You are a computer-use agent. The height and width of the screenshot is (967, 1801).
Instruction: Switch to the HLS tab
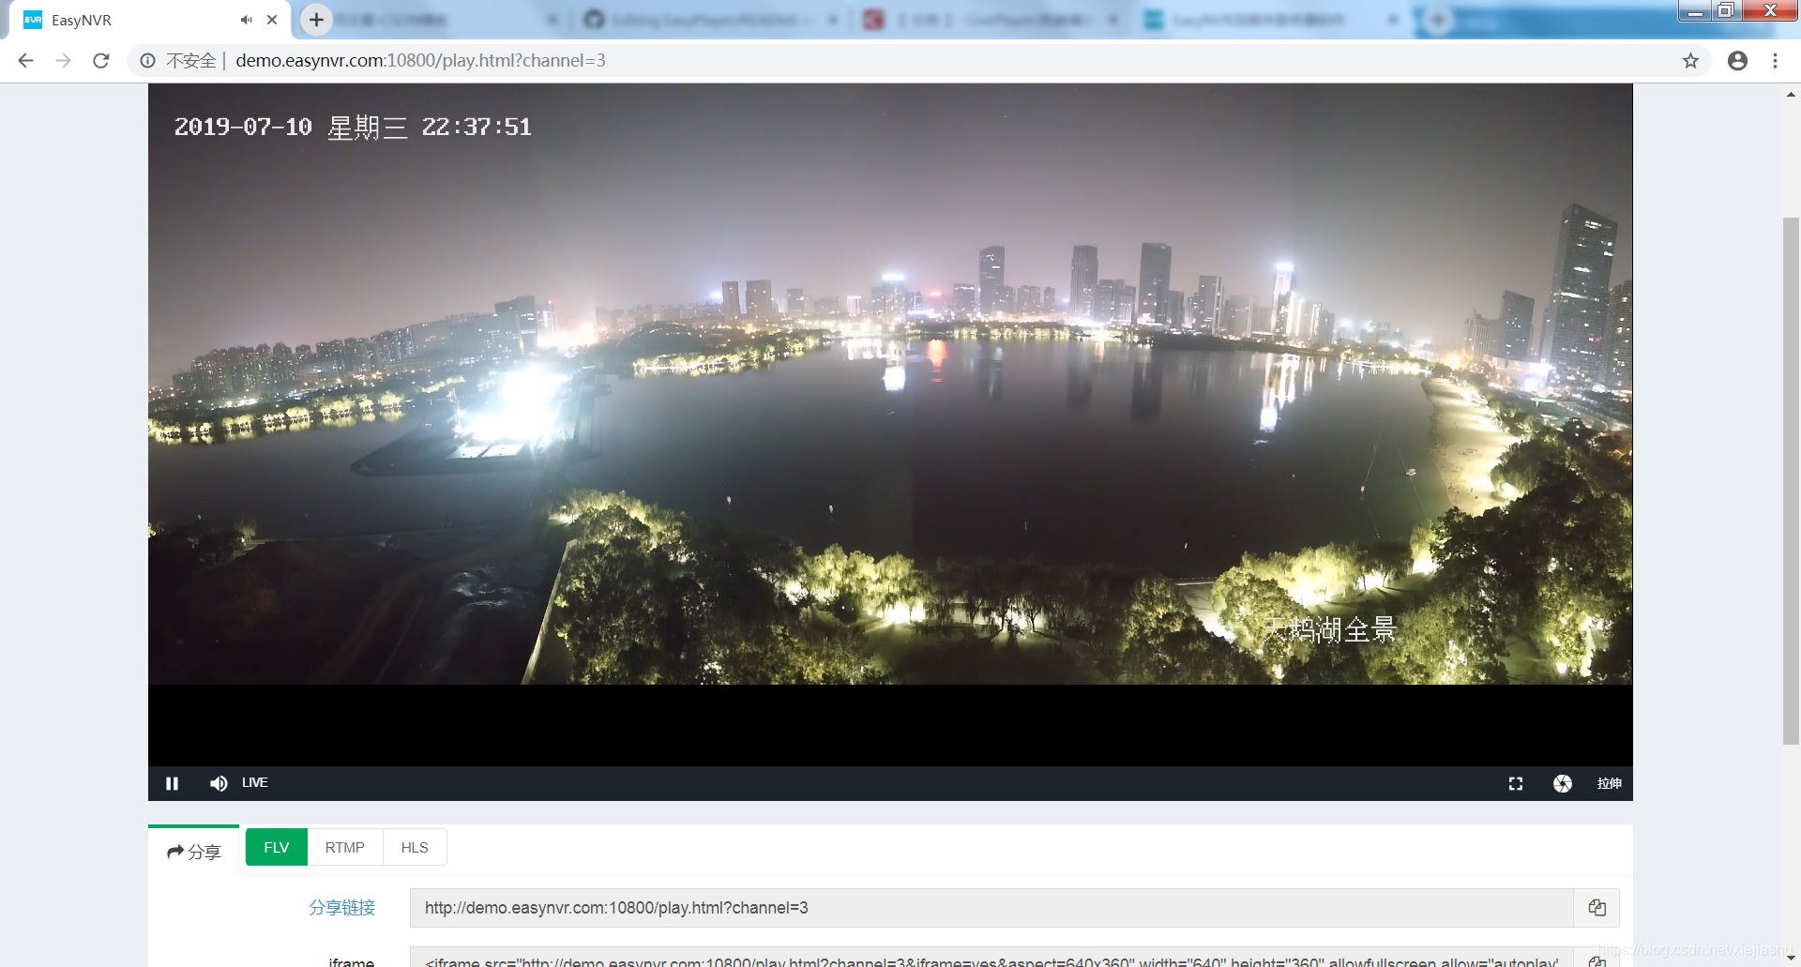click(415, 847)
